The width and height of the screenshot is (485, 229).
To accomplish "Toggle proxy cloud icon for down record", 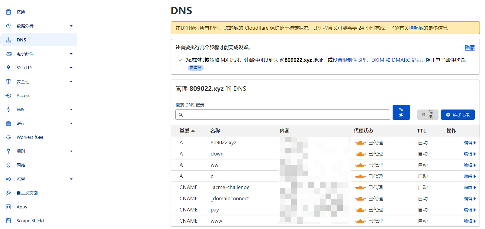I will [360, 154].
